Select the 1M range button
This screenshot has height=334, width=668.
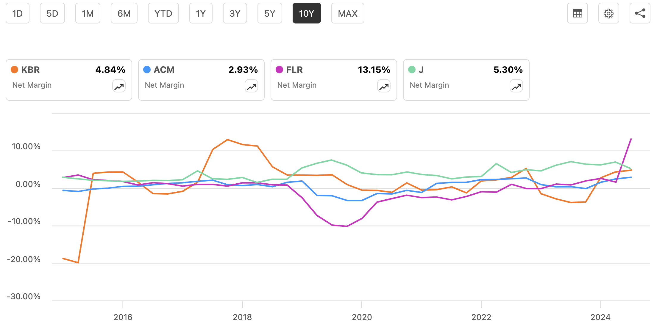[x=88, y=13]
